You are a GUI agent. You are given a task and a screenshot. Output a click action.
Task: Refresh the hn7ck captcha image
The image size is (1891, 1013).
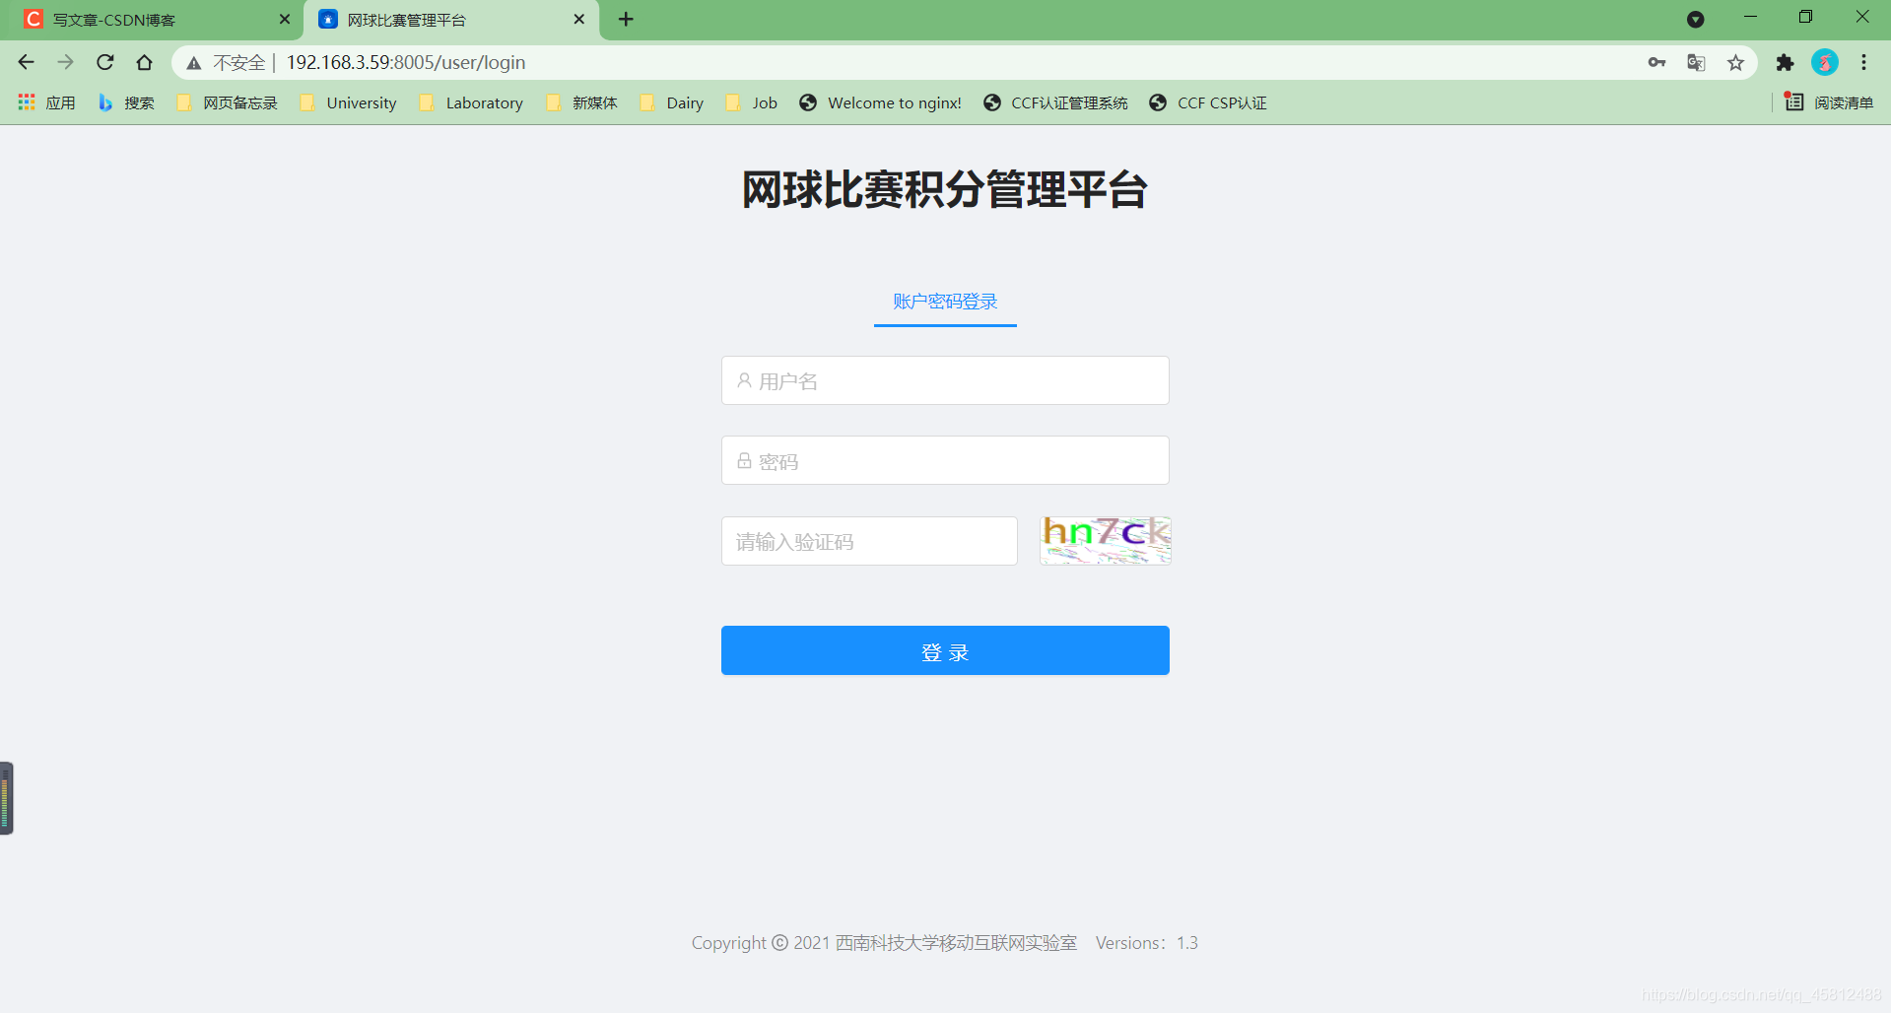pos(1106,540)
